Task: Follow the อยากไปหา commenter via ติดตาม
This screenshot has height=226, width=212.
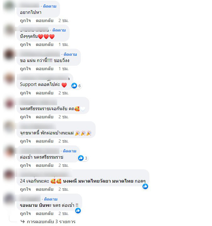Action: click(50, 6)
